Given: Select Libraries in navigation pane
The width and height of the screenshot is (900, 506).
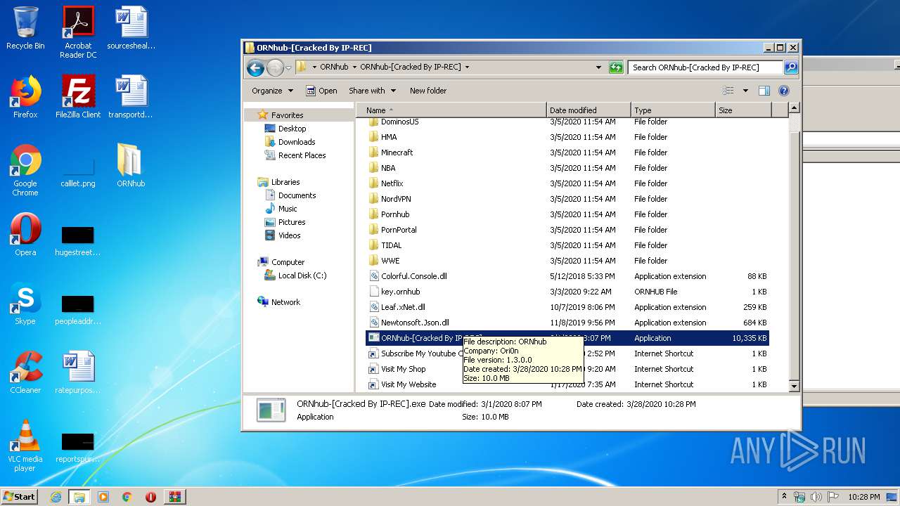Looking at the screenshot, I should (285, 182).
